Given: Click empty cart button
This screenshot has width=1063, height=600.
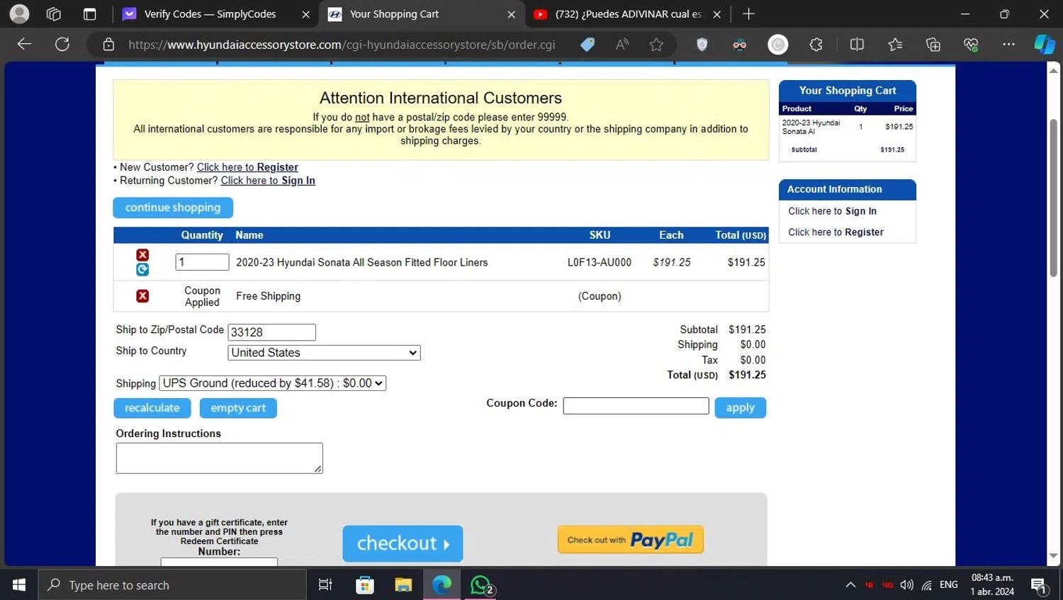Looking at the screenshot, I should point(238,408).
